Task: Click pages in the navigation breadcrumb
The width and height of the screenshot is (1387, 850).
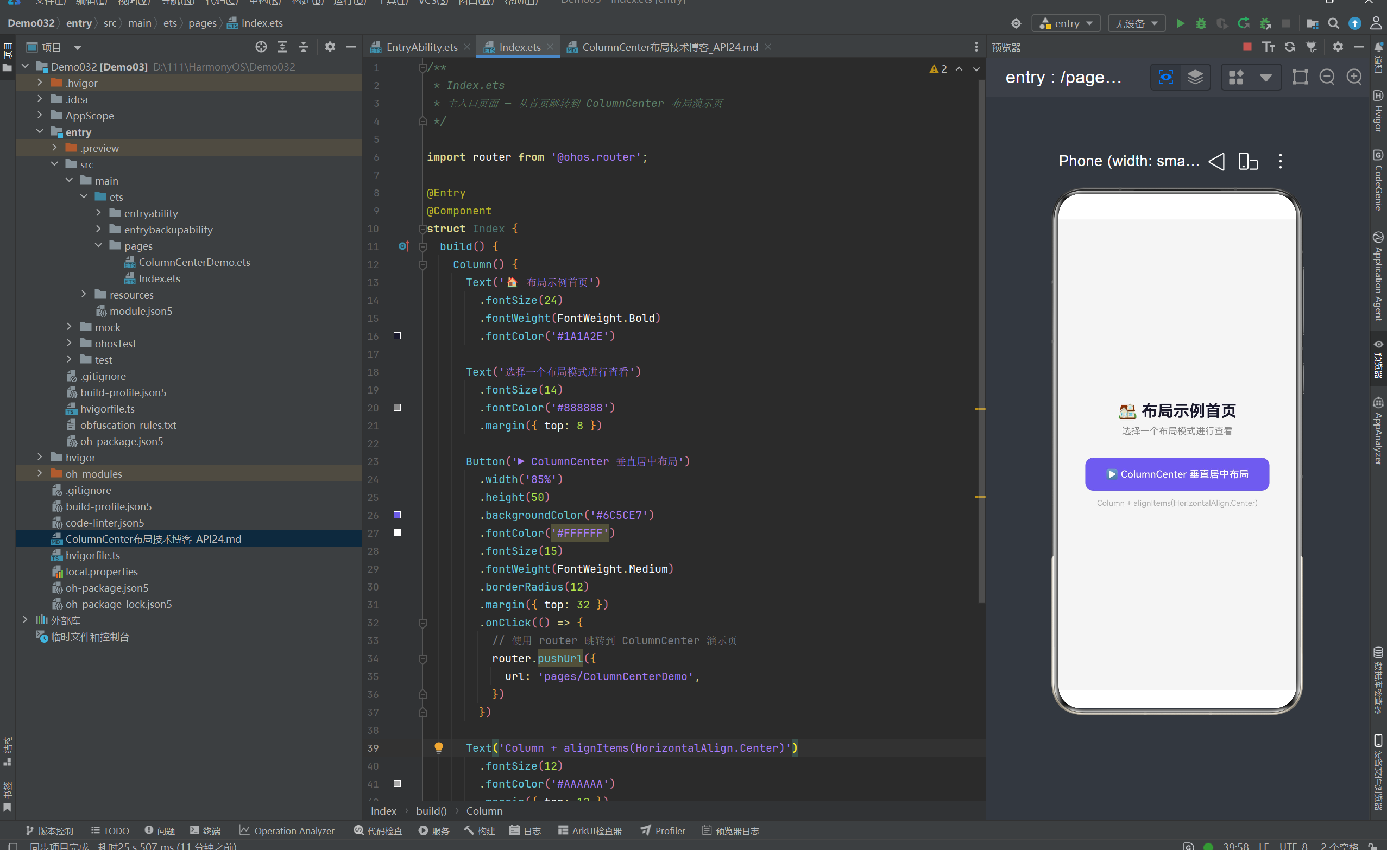Action: tap(202, 23)
